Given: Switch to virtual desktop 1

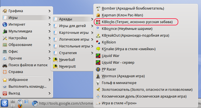Looking at the screenshot, I should pyautogui.click(x=13, y=101).
